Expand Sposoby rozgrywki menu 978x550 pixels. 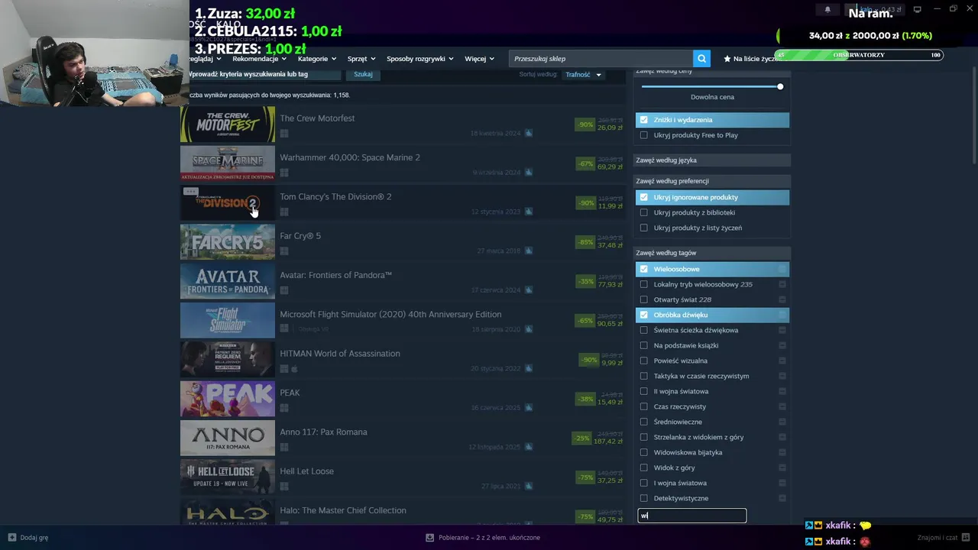tap(420, 59)
